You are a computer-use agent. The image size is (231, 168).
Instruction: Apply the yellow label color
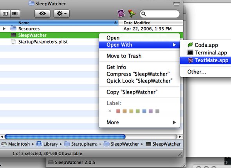(x=131, y=111)
